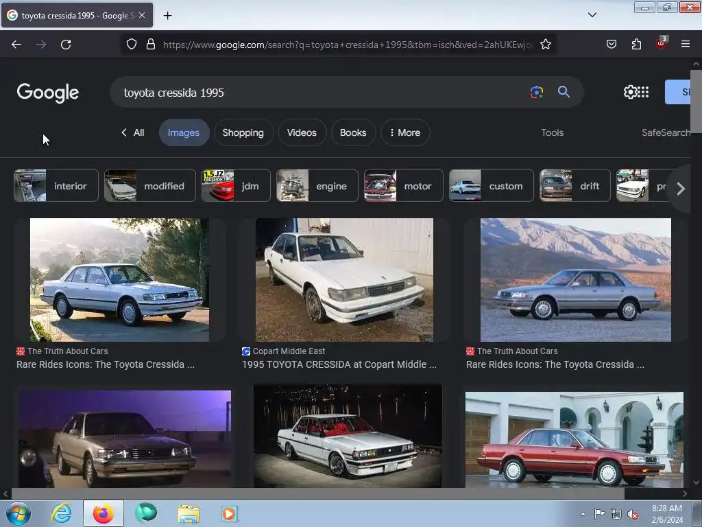Reload the current page

[x=66, y=45]
